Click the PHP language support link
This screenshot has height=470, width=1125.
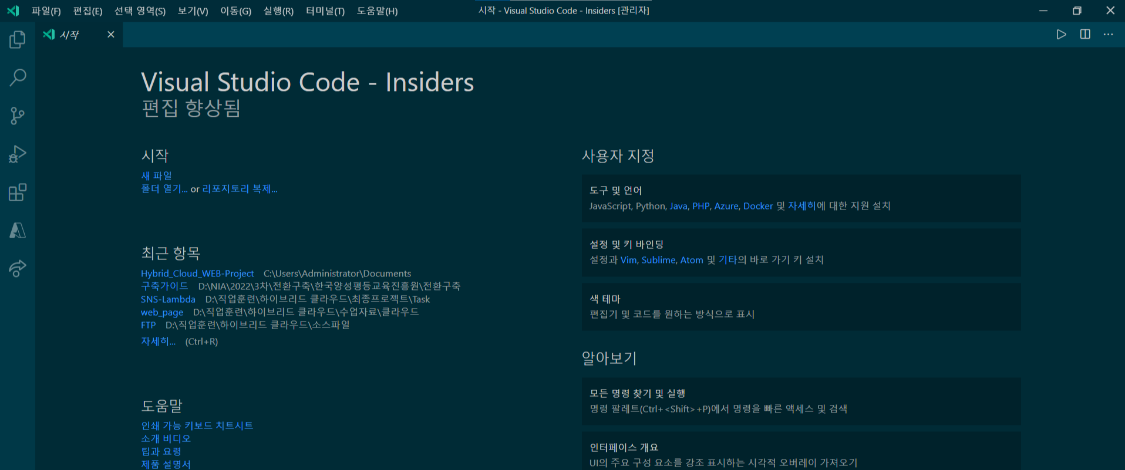[x=700, y=206]
